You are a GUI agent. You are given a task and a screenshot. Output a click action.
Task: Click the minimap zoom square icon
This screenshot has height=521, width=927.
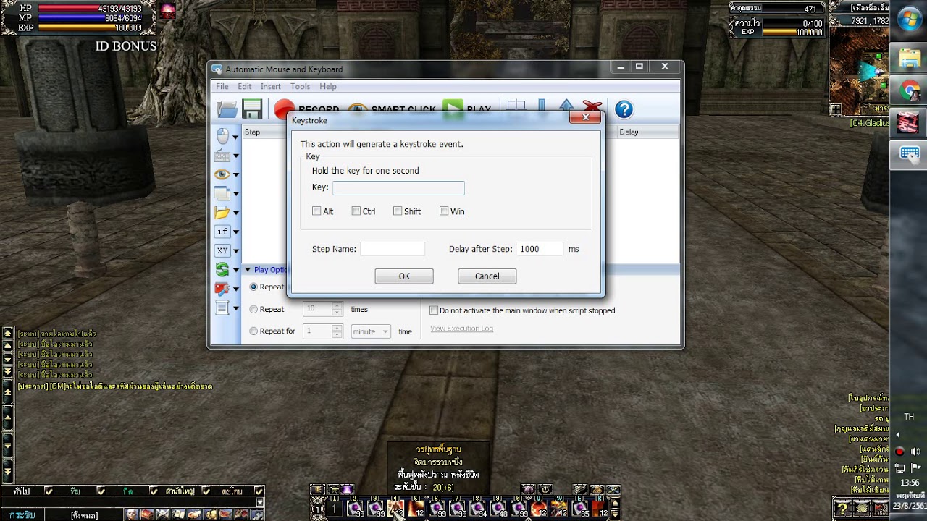pyautogui.click(x=836, y=109)
